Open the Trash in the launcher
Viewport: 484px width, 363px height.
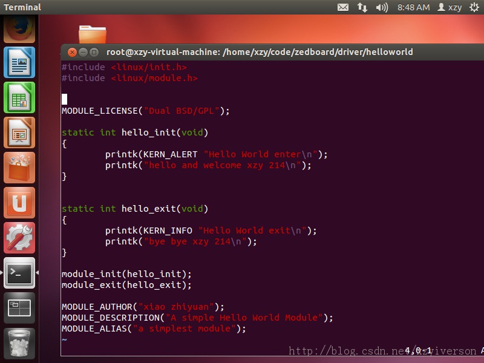click(x=19, y=343)
